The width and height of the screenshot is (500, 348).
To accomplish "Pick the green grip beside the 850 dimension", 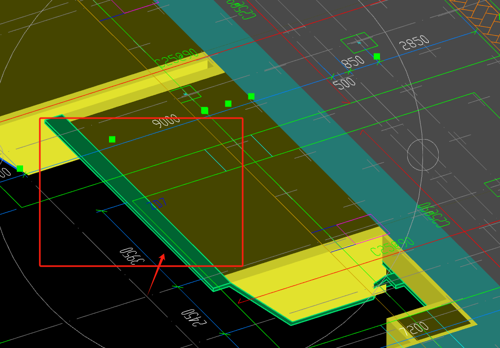I will pyautogui.click(x=377, y=57).
